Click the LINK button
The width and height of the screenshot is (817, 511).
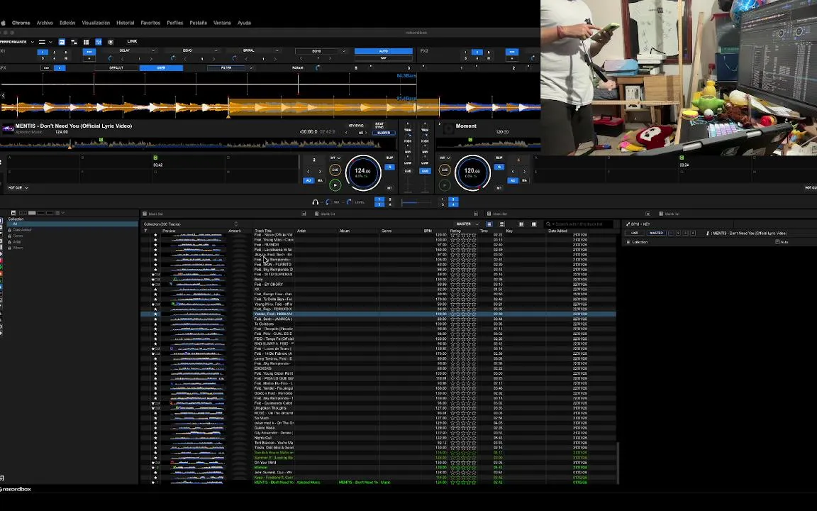pos(133,41)
